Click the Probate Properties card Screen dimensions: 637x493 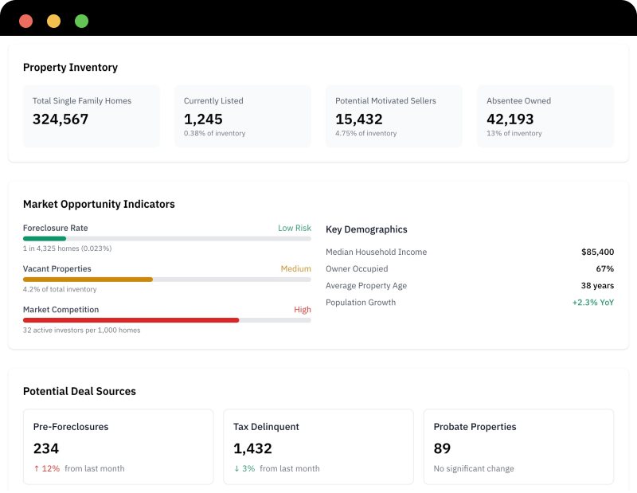(519, 446)
